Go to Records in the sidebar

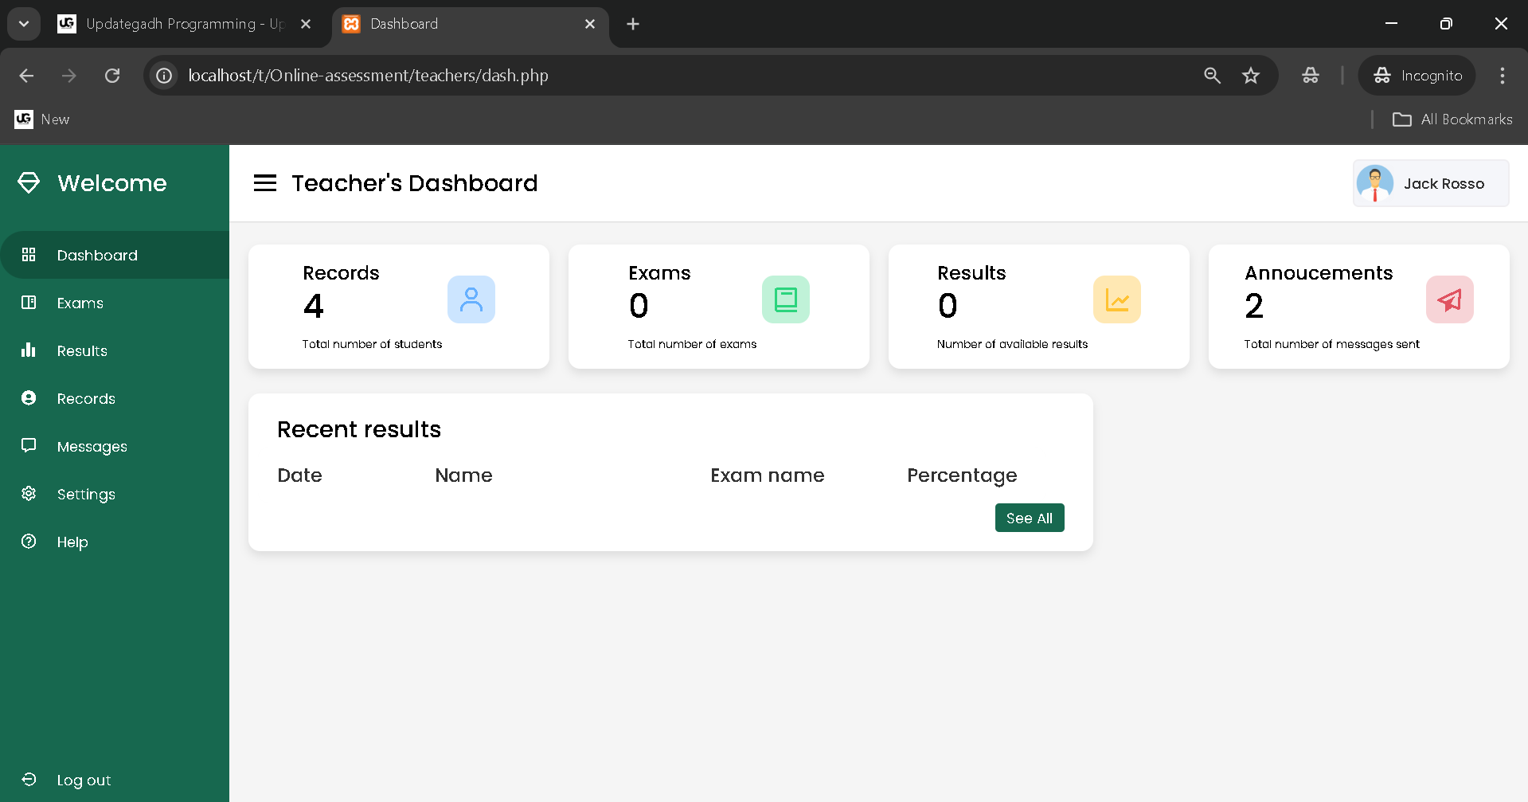tap(85, 398)
